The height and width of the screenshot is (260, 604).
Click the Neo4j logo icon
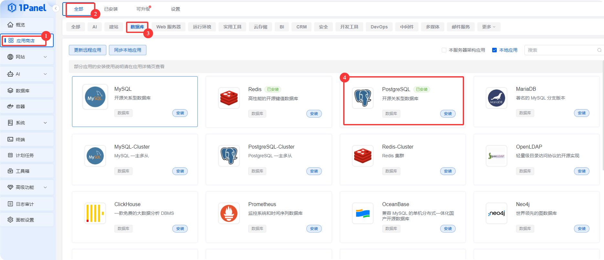496,213
